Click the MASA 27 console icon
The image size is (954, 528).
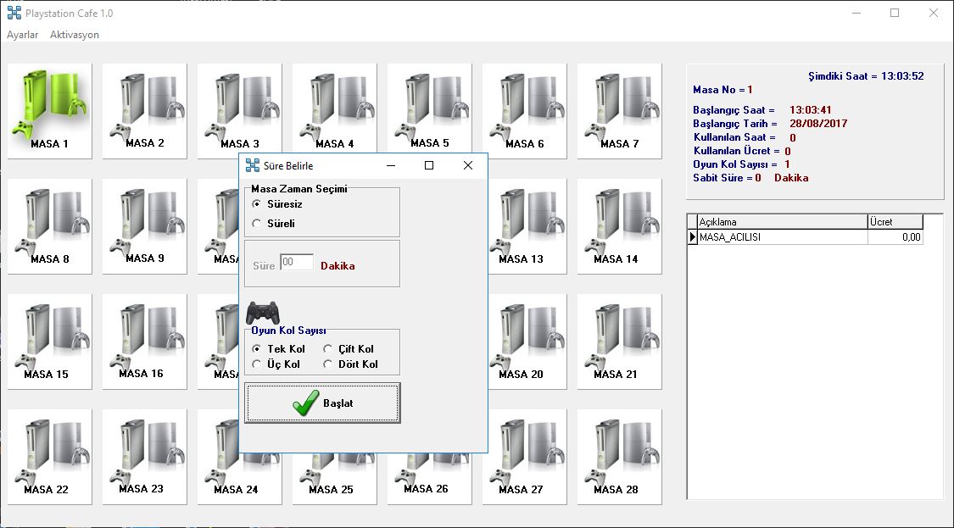[524, 457]
